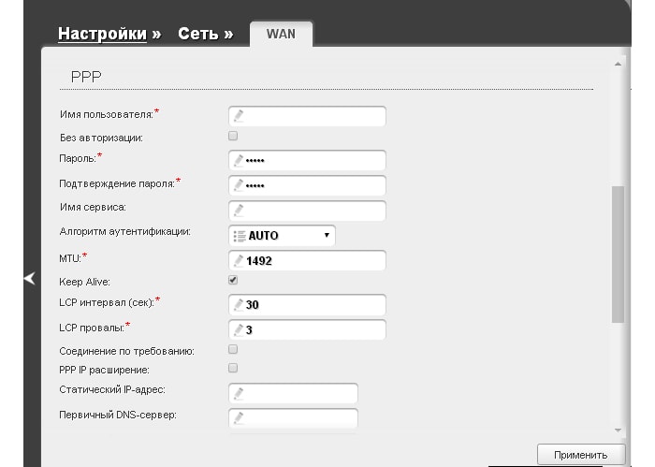The width and height of the screenshot is (655, 467).
Task: Focus the 'Имя пользователя' input field
Action: point(307,116)
